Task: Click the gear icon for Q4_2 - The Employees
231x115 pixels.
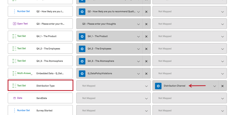Action: [82, 49]
